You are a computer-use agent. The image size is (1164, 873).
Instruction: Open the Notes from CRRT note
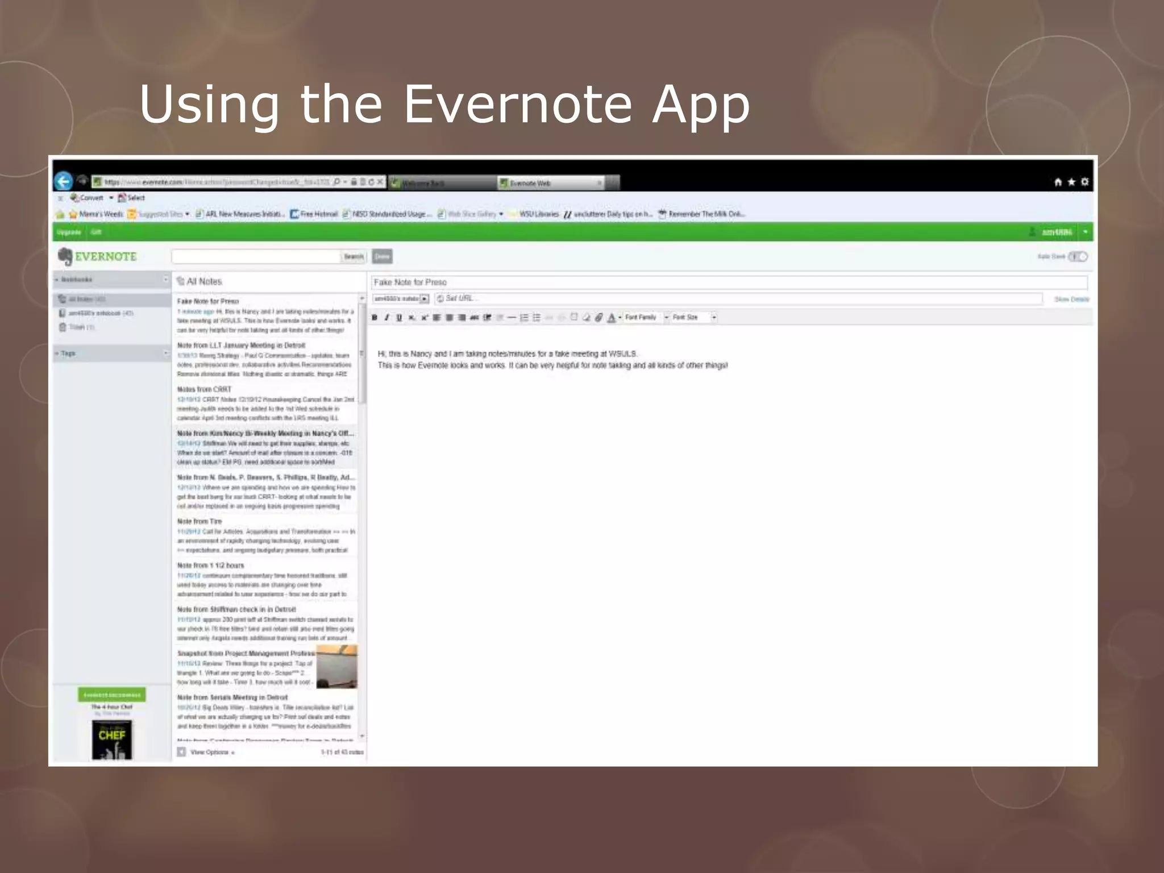[265, 404]
